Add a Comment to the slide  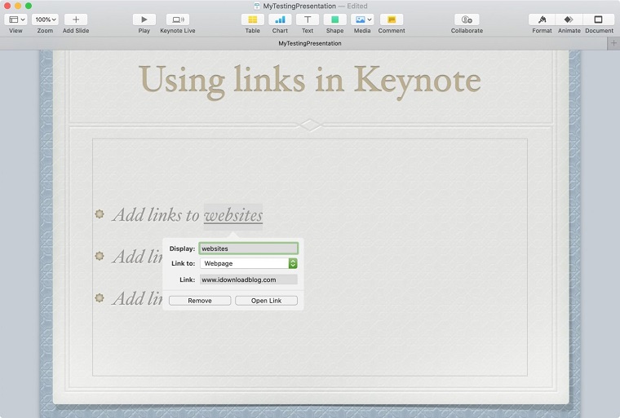click(x=392, y=20)
